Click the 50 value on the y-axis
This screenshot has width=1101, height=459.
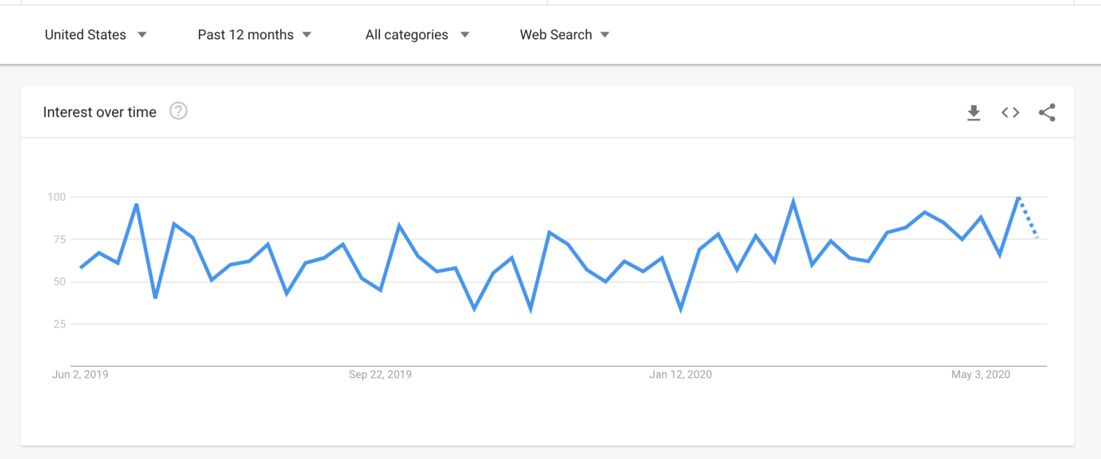(60, 281)
